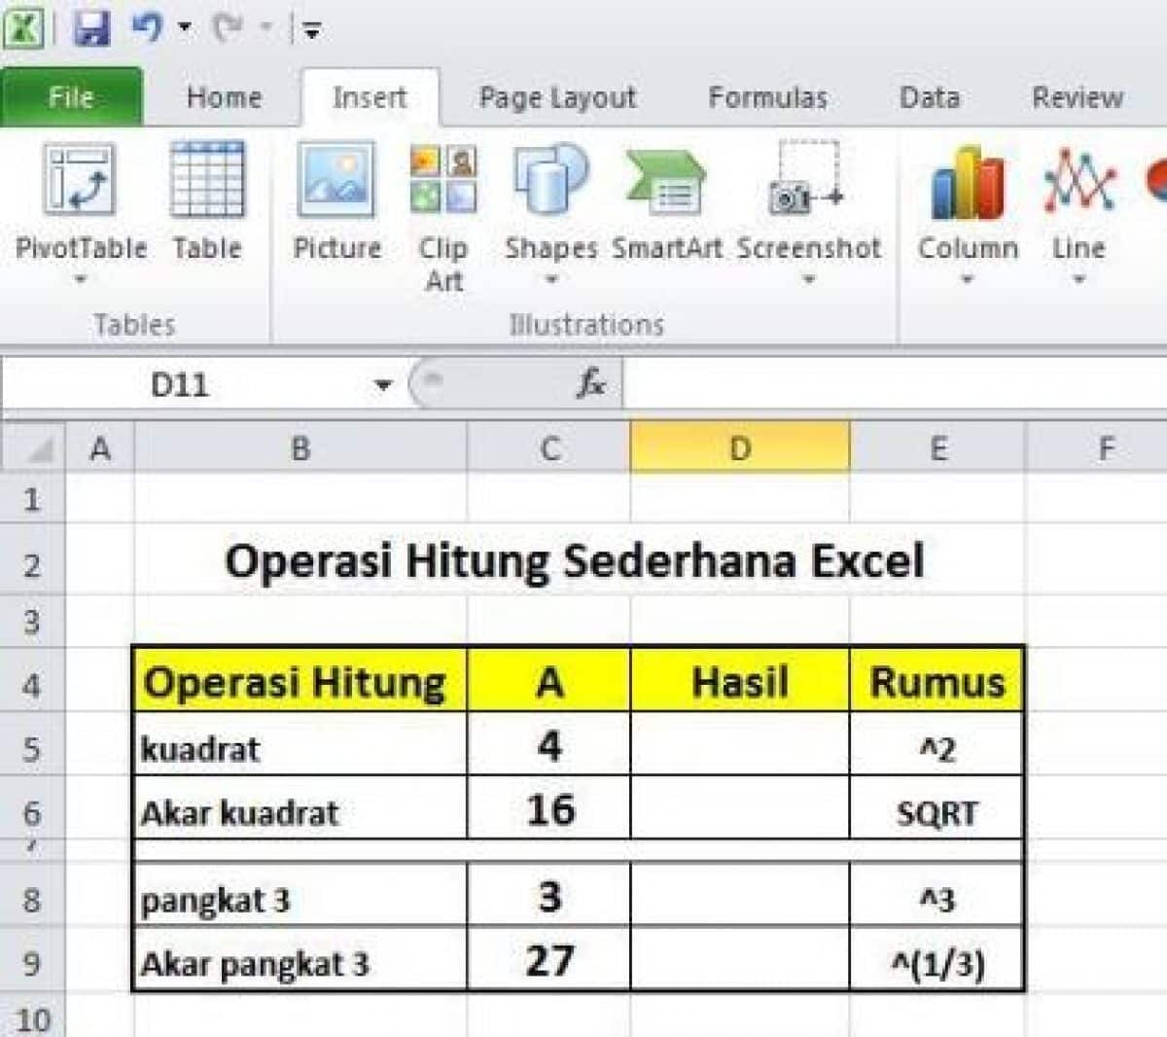Click the Name Box showing D11
The height and width of the screenshot is (1037, 1167).
[181, 385]
